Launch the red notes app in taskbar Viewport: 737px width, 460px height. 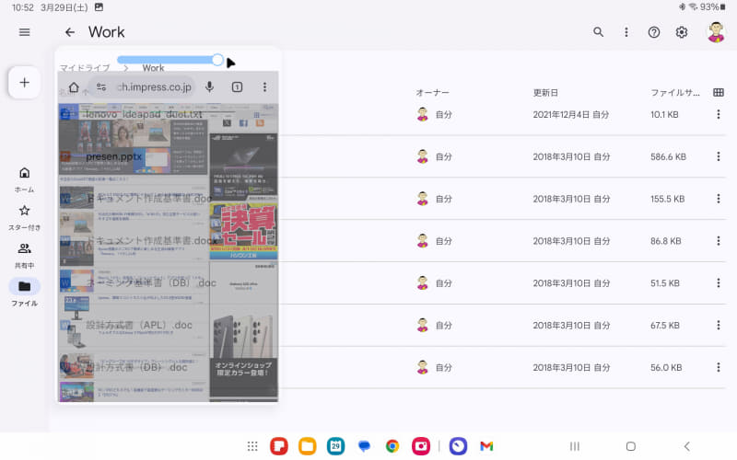279,446
